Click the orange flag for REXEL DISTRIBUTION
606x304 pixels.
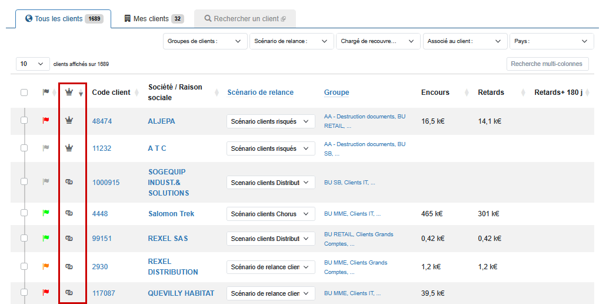coord(46,266)
